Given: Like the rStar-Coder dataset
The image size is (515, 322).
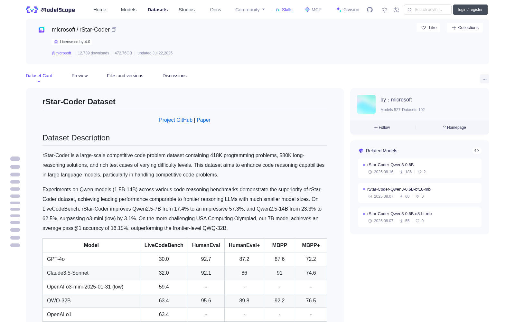Looking at the screenshot, I should point(429,28).
